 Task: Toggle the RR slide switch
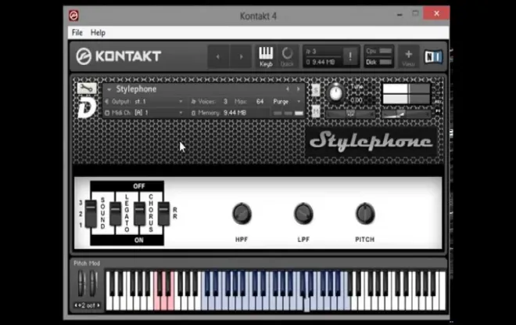[x=163, y=214]
